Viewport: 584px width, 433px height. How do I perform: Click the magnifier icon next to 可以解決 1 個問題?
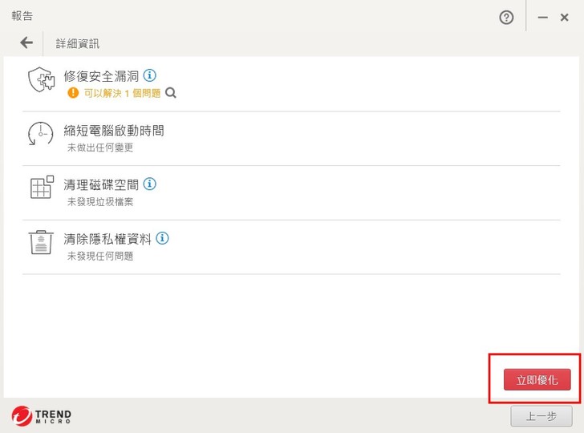170,93
